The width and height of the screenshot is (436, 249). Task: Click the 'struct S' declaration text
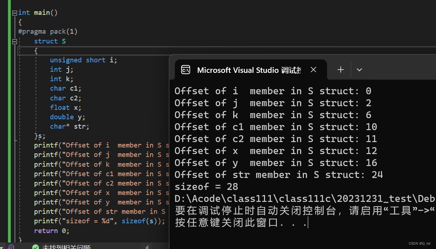click(x=50, y=41)
